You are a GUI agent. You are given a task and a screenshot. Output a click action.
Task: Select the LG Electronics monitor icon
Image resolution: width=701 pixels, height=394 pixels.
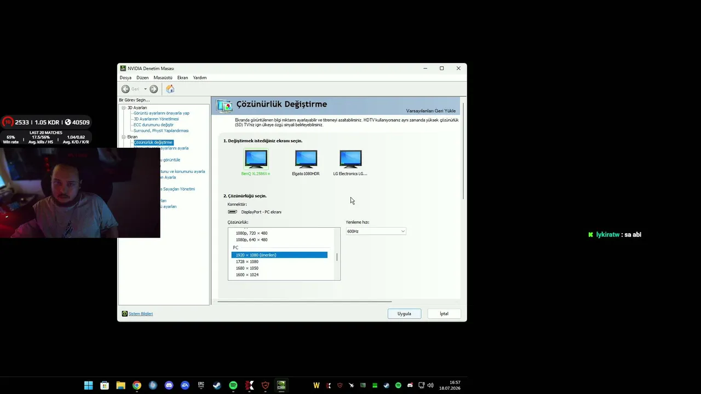click(350, 159)
